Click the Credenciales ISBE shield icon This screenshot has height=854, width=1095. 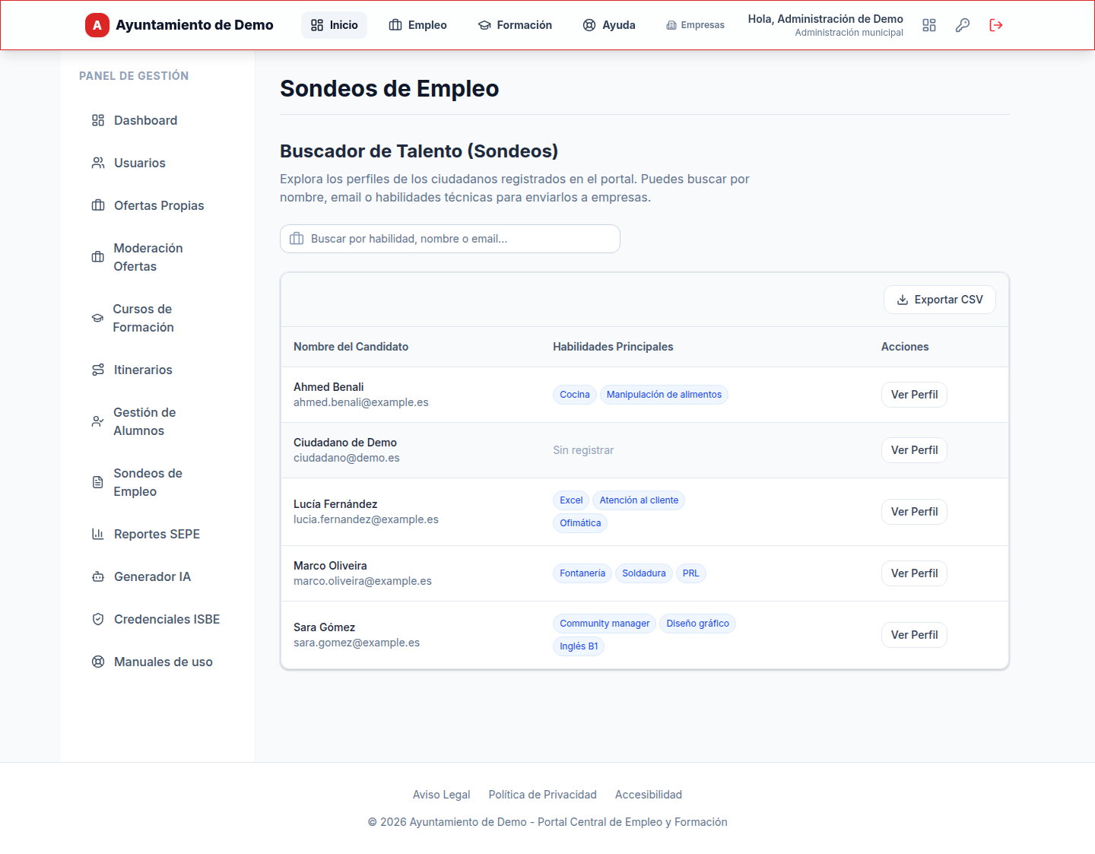coord(98,619)
